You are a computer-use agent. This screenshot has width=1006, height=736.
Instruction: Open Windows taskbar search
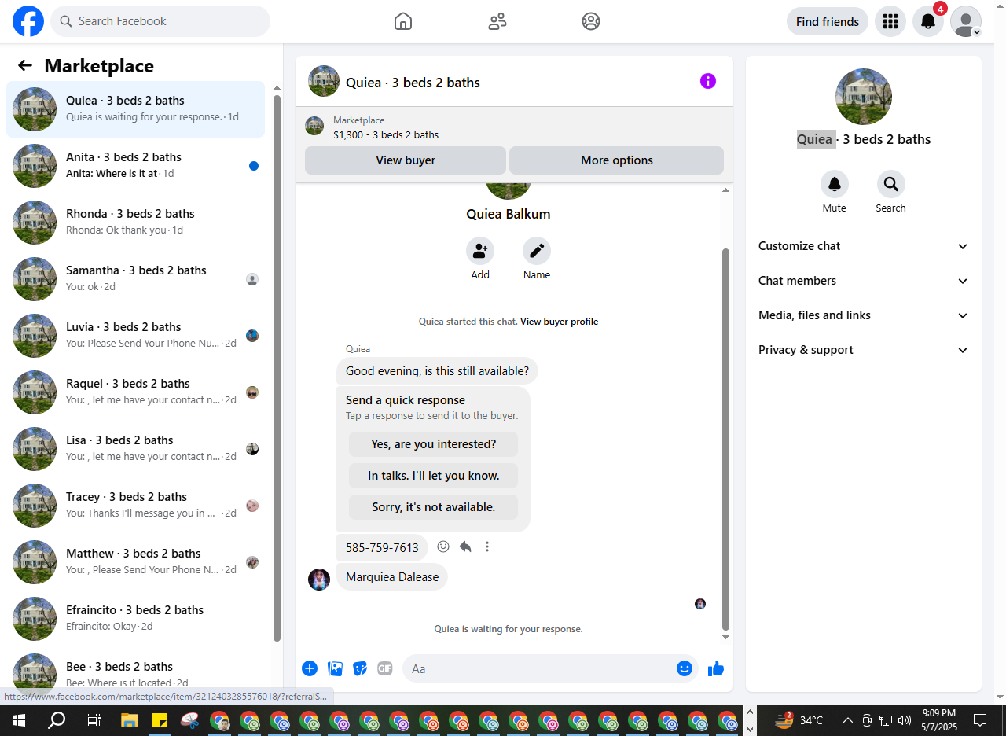57,719
